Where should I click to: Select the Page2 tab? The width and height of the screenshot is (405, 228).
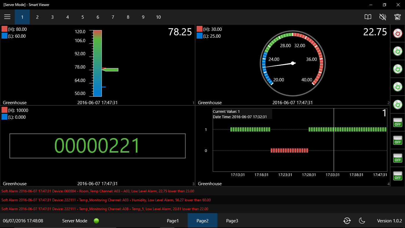pyautogui.click(x=203, y=221)
